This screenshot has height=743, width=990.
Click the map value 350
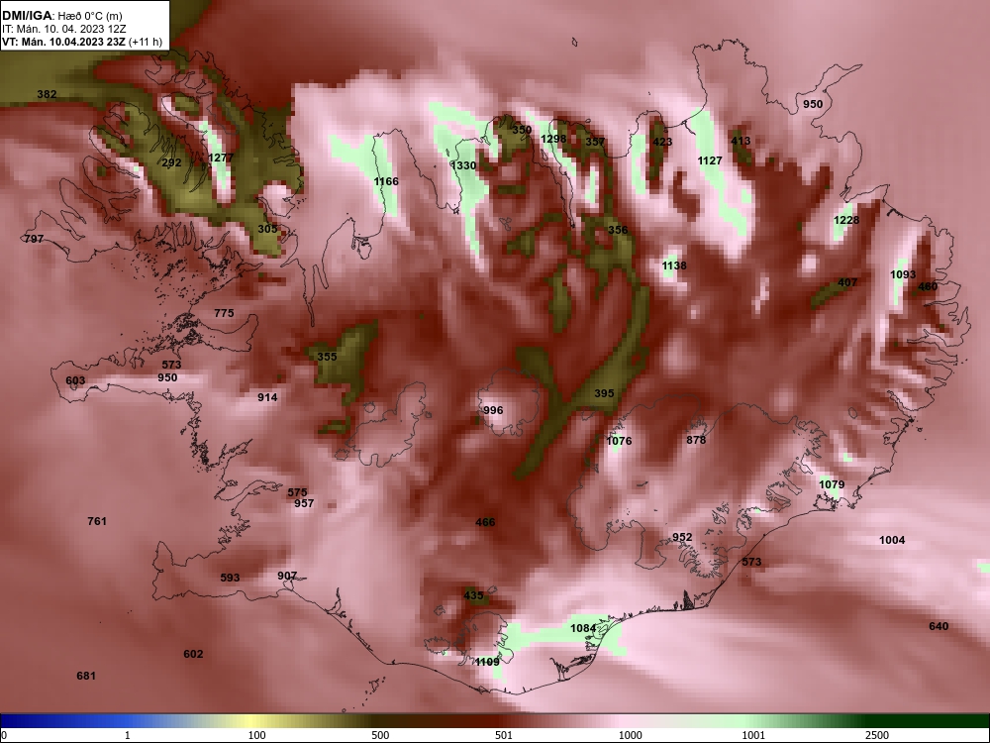(522, 130)
